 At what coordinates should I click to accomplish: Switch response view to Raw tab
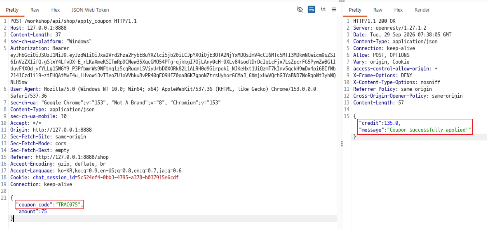tap(378, 10)
